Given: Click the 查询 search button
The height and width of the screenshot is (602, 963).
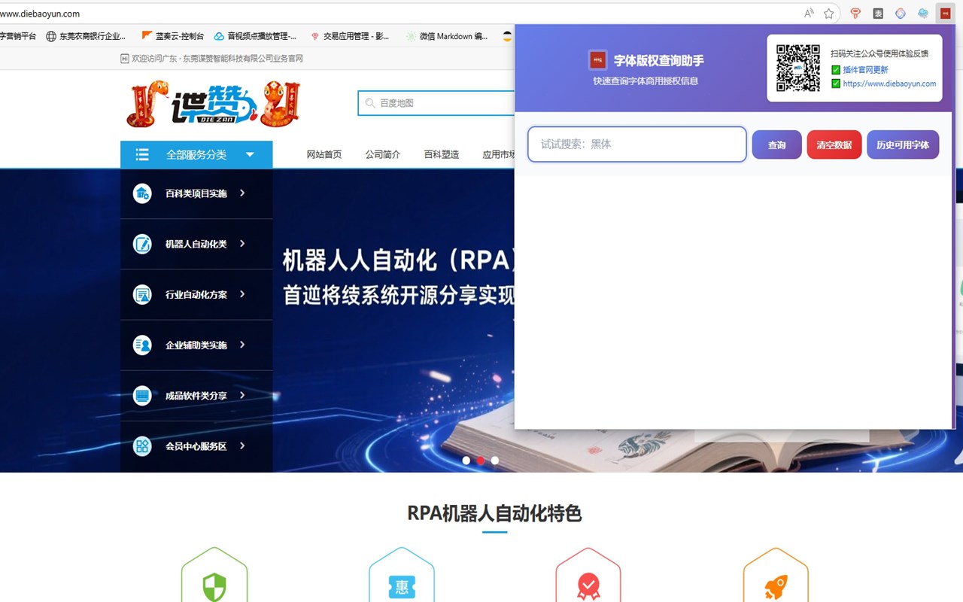Looking at the screenshot, I should [776, 144].
